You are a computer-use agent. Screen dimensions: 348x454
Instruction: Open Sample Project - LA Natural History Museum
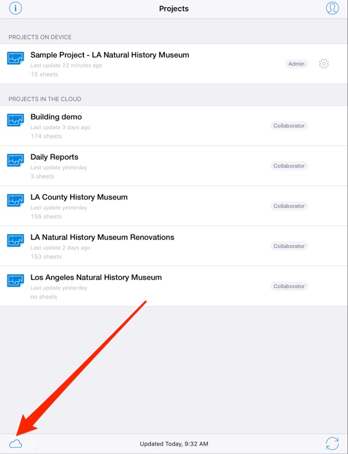click(174, 64)
